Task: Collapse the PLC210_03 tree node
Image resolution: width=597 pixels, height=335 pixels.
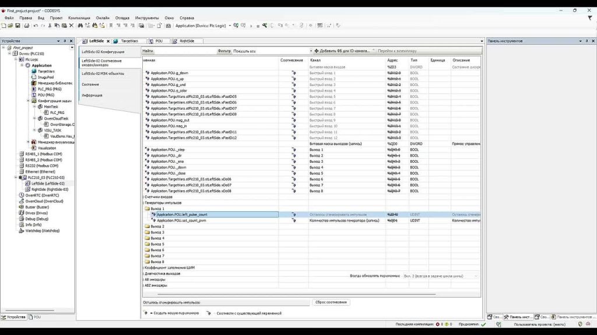Action: (16, 177)
